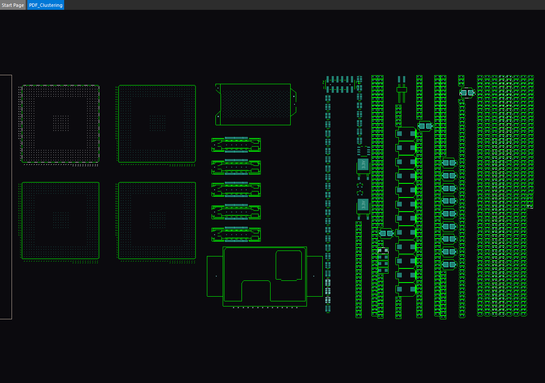Switch to the Start Page tab
The width and height of the screenshot is (545, 383).
coord(12,5)
